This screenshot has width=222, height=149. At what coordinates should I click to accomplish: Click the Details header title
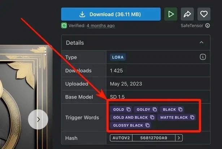pos(75,43)
